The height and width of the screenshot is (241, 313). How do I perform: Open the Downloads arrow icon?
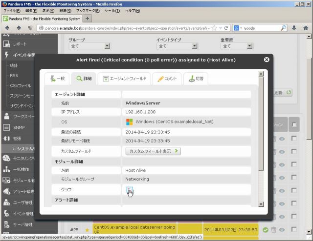pos(294,28)
